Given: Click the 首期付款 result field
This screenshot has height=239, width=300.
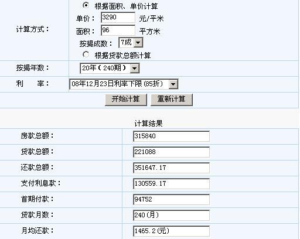Looking at the screenshot, I should point(171,199).
